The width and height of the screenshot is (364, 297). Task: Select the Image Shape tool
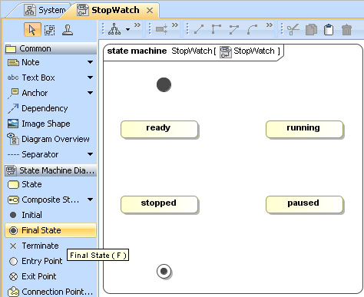click(x=39, y=124)
